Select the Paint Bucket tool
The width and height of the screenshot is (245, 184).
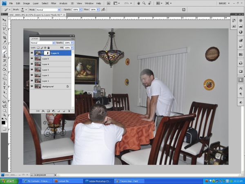(4, 70)
